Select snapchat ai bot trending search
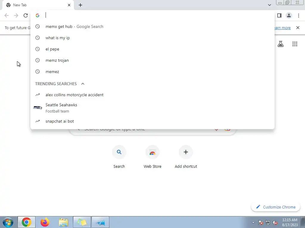The height and width of the screenshot is (228, 305). pos(152,121)
